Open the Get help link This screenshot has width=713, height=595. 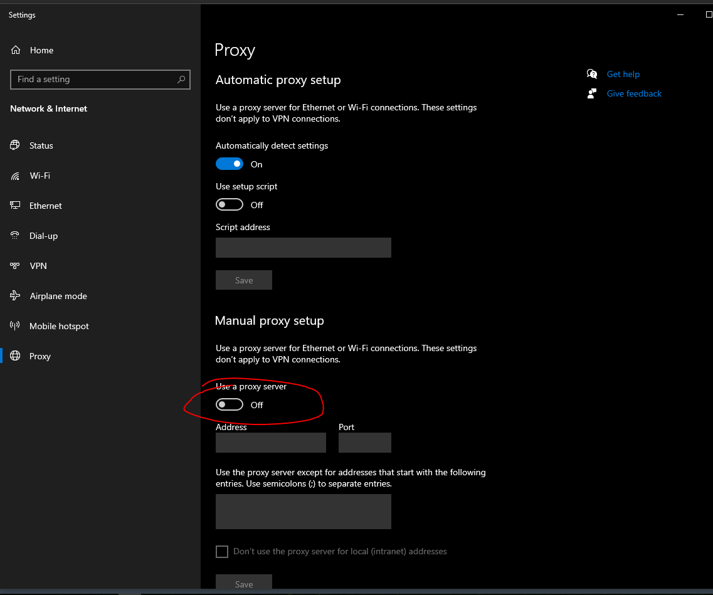(623, 74)
